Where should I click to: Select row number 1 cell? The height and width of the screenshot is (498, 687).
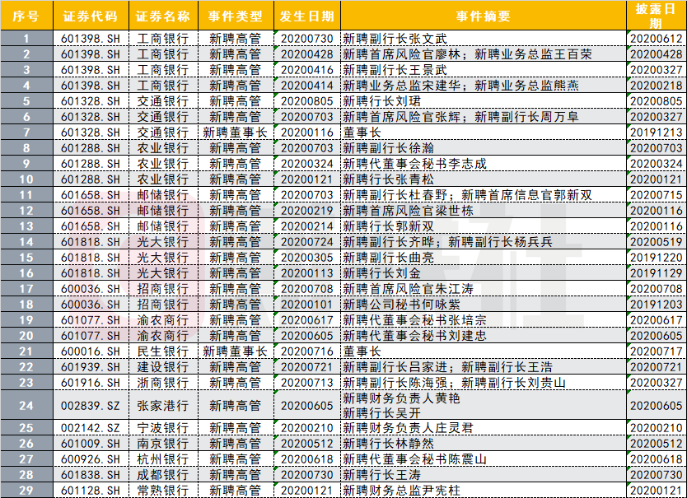26,39
